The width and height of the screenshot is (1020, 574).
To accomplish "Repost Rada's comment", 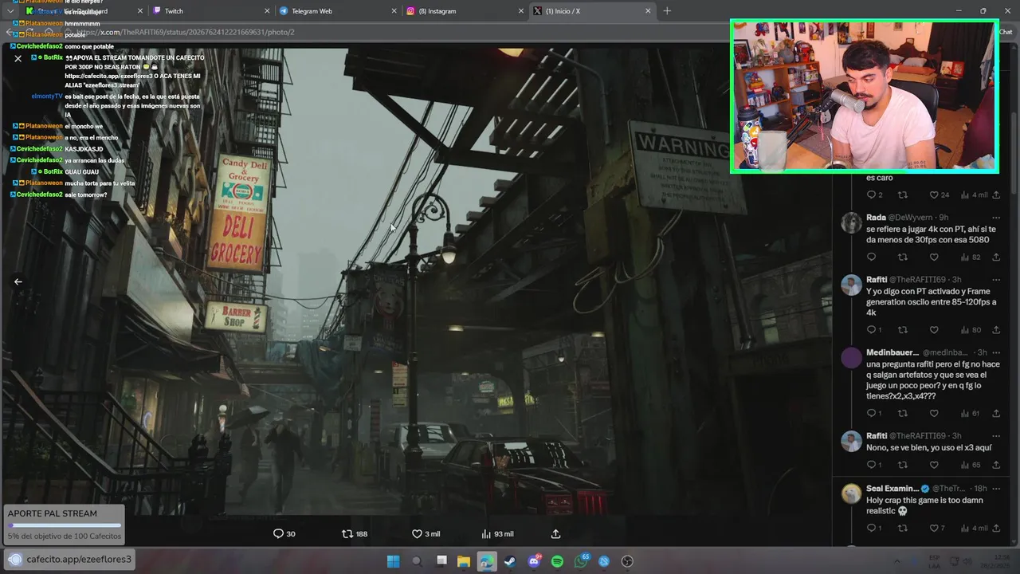I will tap(903, 258).
